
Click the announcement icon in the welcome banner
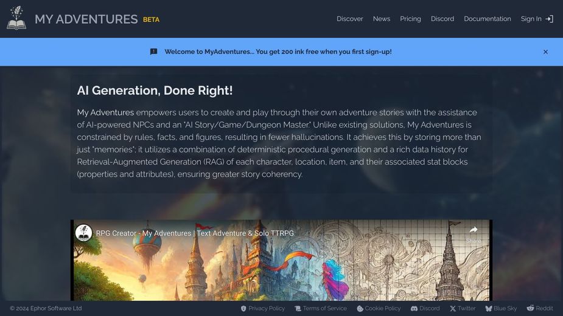pos(154,52)
